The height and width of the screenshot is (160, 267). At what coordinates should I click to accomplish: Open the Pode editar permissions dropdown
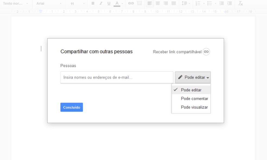coord(193,77)
